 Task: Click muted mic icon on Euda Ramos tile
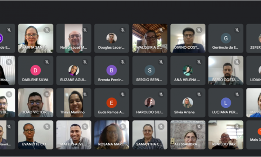tap(123, 94)
